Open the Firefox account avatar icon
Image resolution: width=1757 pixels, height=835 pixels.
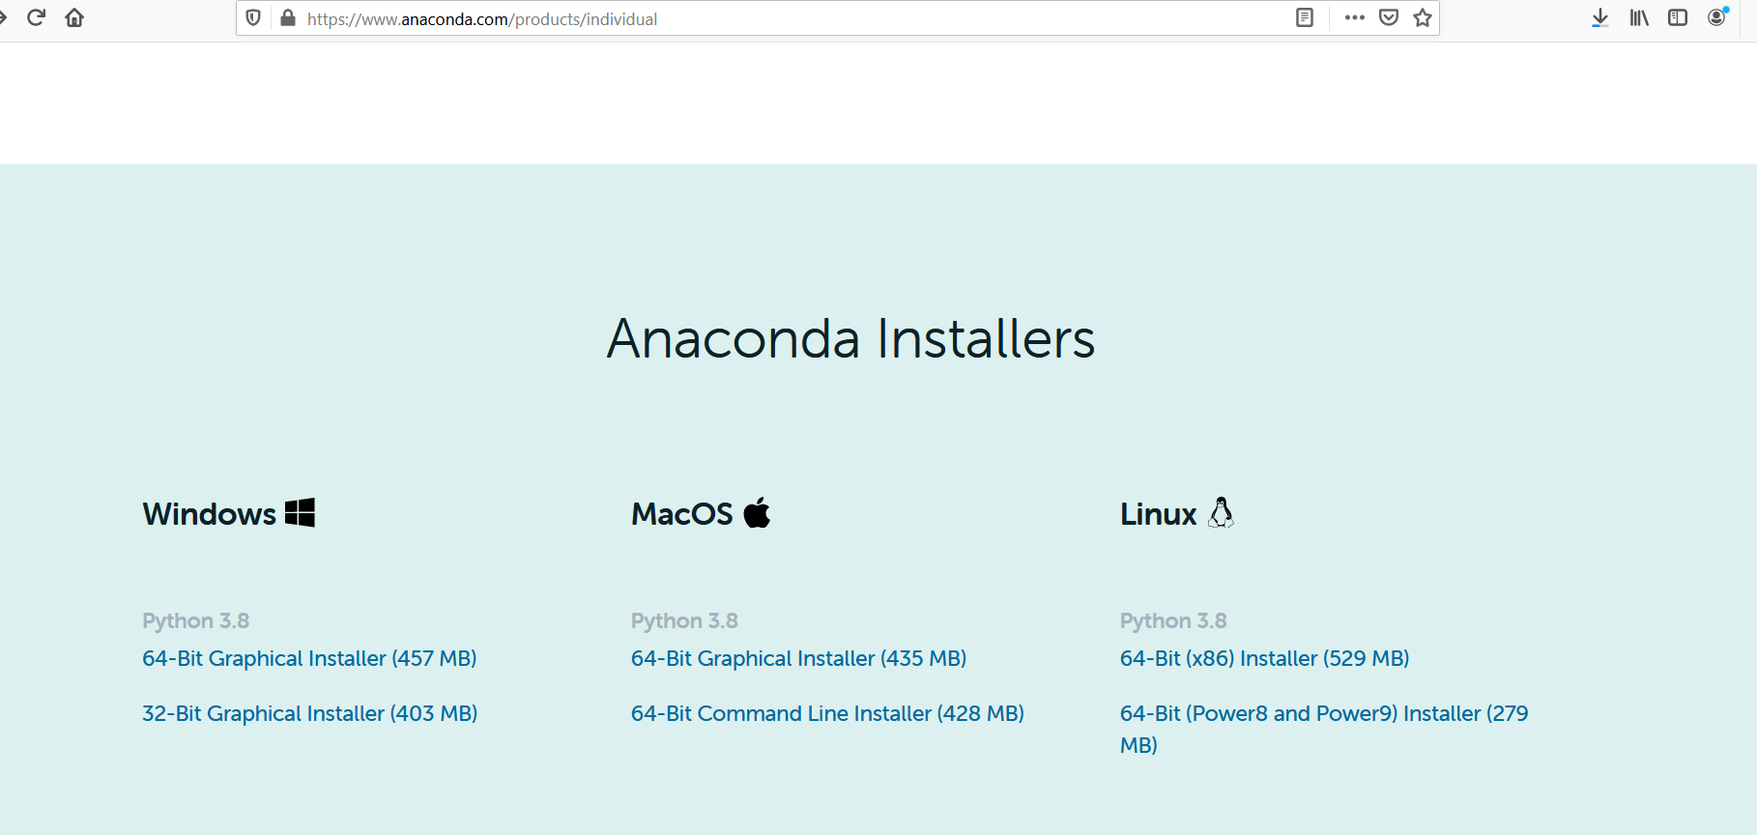(x=1717, y=16)
